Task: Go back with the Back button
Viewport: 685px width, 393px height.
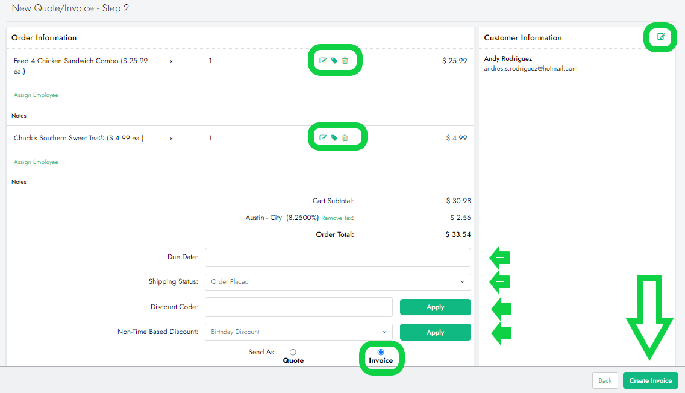Action: 605,380
